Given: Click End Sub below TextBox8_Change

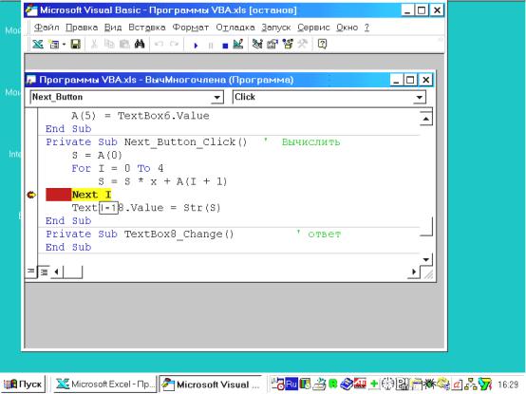Looking at the screenshot, I should point(68,247).
